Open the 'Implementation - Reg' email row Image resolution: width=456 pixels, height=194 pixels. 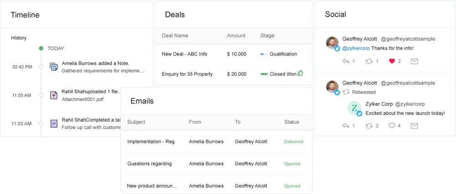pyautogui.click(x=151, y=142)
